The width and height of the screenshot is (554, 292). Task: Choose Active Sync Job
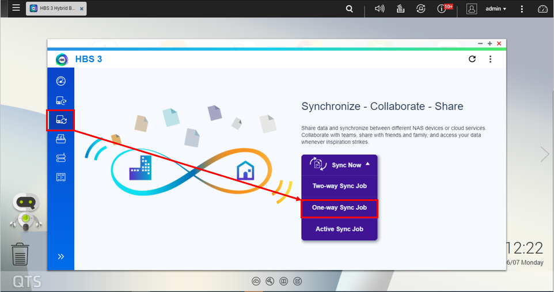[339, 229]
